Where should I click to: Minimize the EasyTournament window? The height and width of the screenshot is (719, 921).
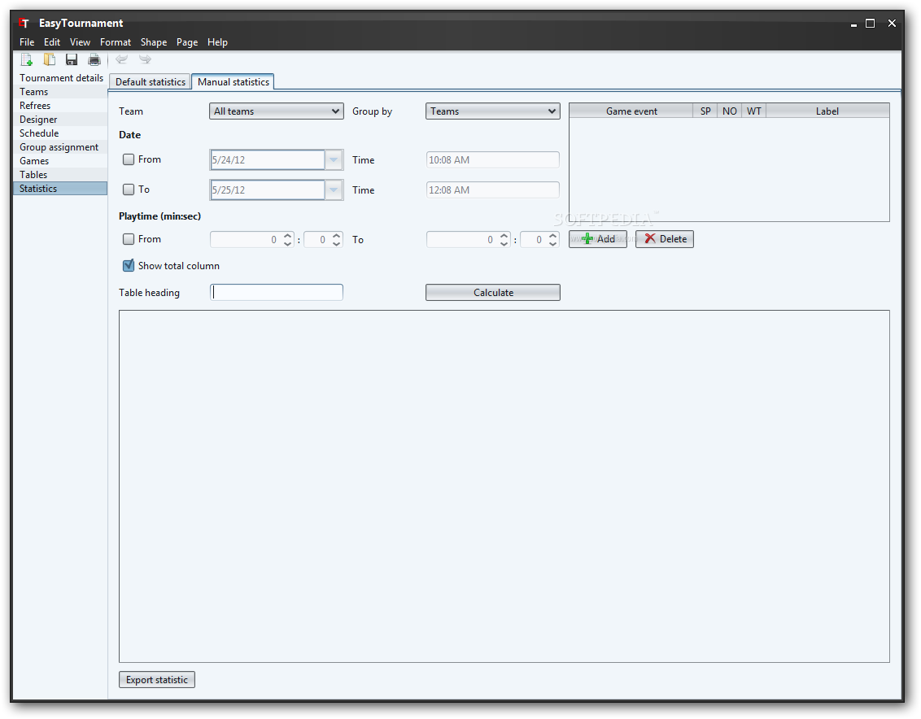853,24
